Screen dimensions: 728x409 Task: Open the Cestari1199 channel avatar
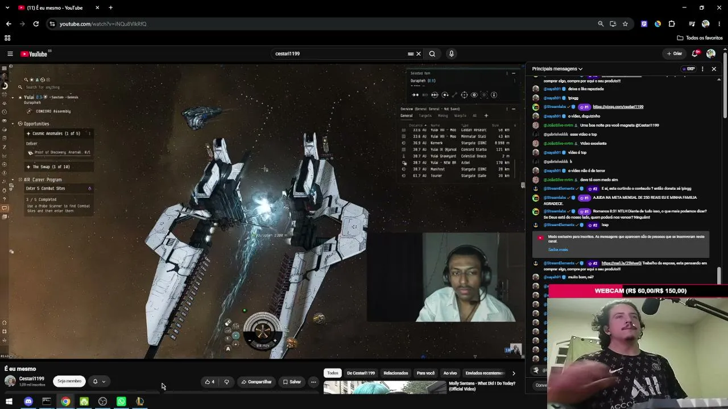[10, 381]
